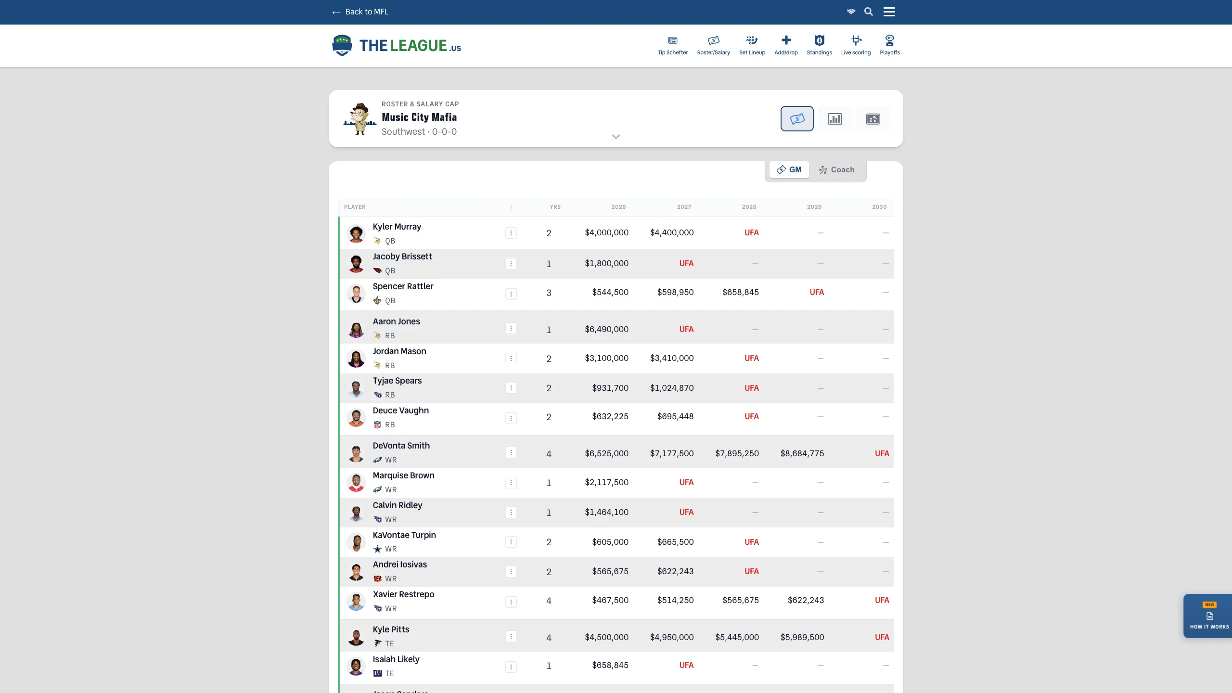This screenshot has width=1232, height=693.
Task: Click KaVontae Turpin's player name
Action: [x=404, y=535]
